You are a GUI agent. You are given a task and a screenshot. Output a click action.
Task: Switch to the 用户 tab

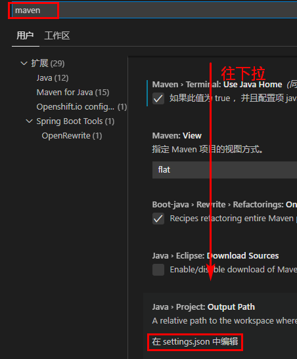point(25,35)
